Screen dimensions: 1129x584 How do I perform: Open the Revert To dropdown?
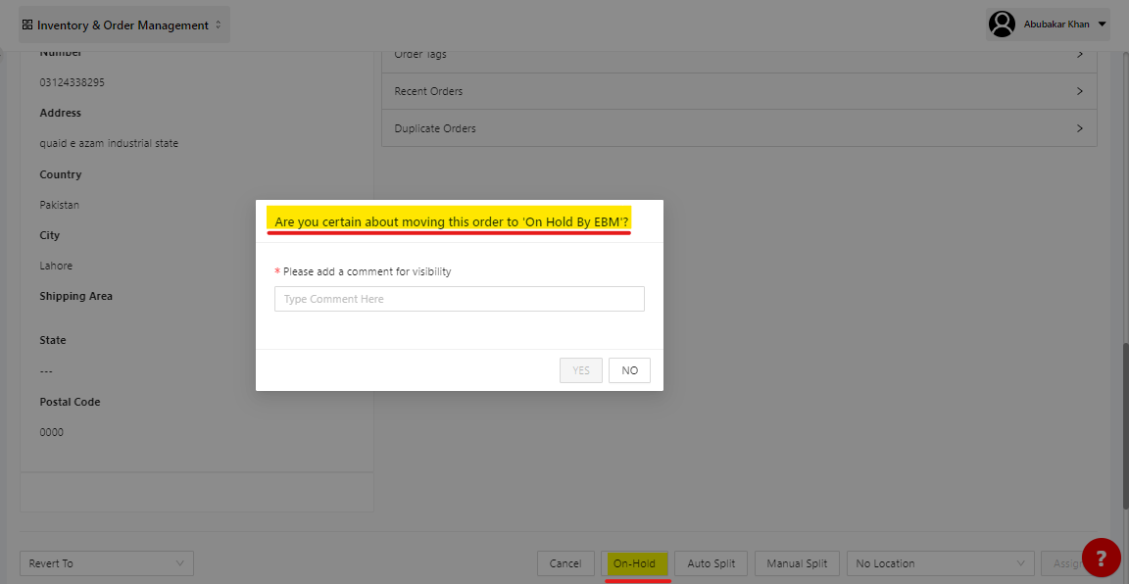107,563
